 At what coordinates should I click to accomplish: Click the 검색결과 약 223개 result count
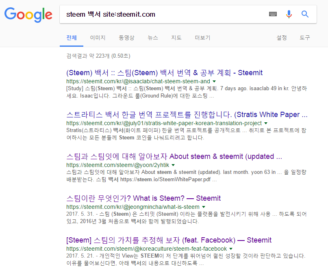pyautogui.click(x=98, y=56)
